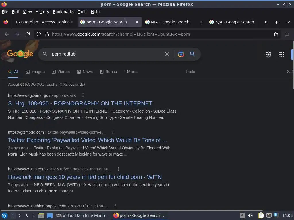This screenshot has width=294, height=220.
Task: Reload the current page
Action: pyautogui.click(x=28, y=34)
